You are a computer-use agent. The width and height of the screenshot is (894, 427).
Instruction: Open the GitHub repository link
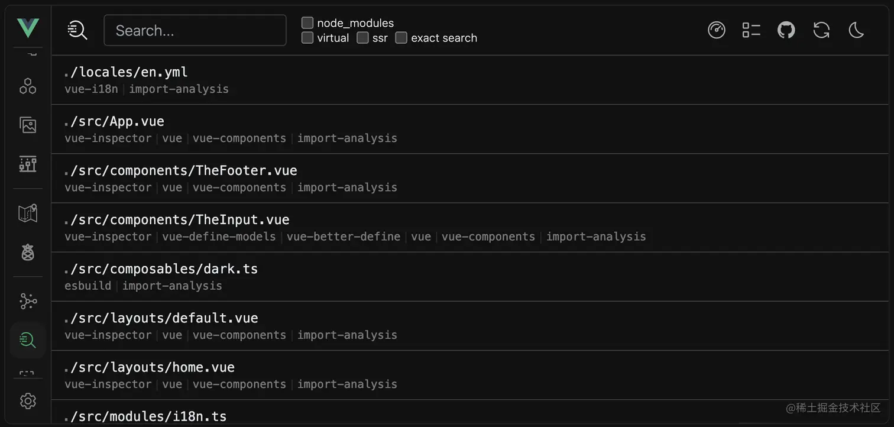point(786,30)
